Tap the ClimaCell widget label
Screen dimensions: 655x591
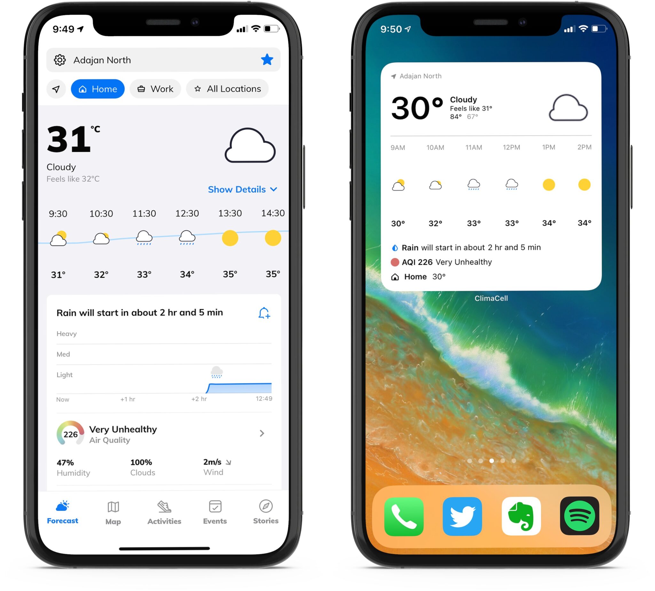491,298
